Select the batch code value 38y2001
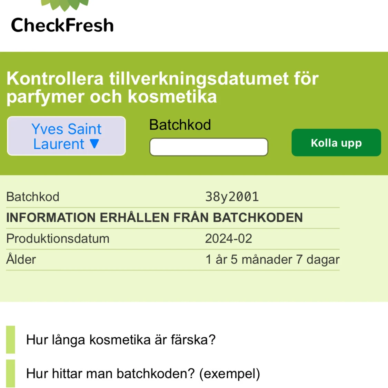 [232, 197]
